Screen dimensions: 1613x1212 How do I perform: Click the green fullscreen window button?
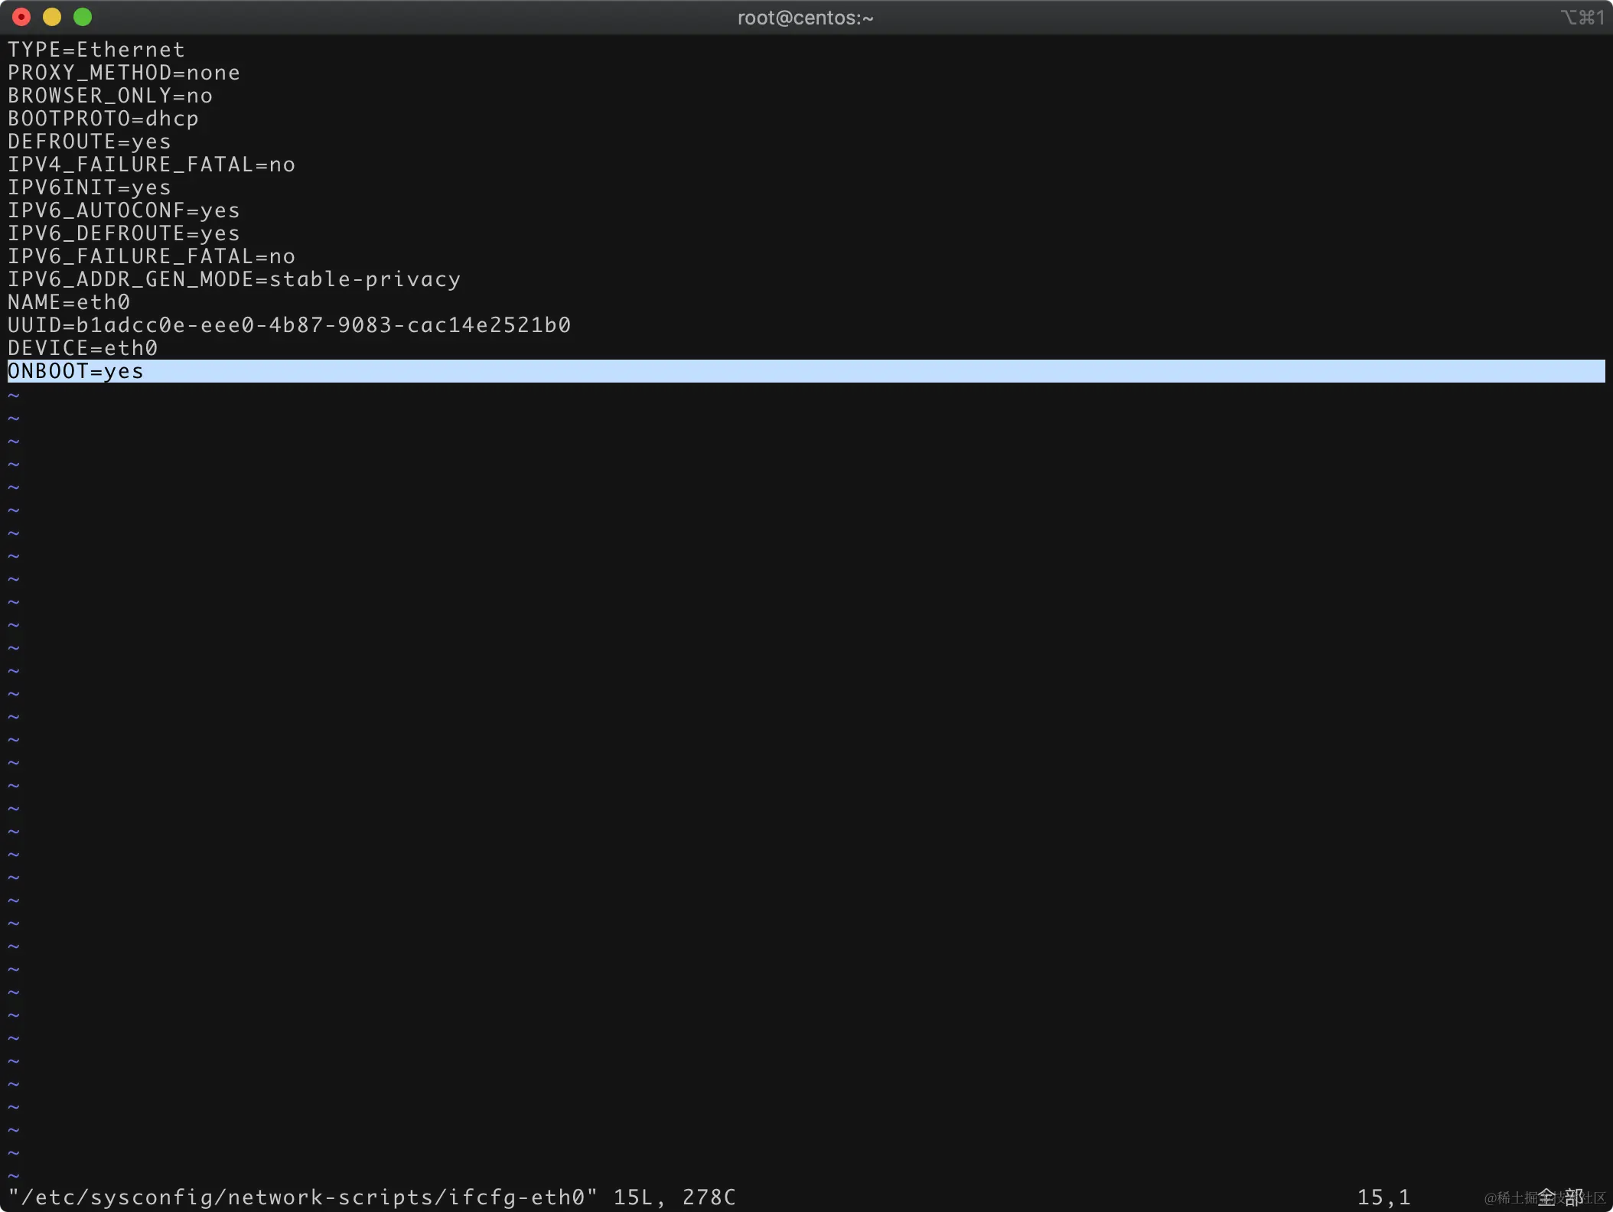coord(83,17)
